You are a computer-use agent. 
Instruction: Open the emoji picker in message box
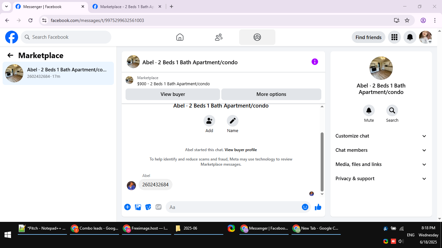(305, 207)
